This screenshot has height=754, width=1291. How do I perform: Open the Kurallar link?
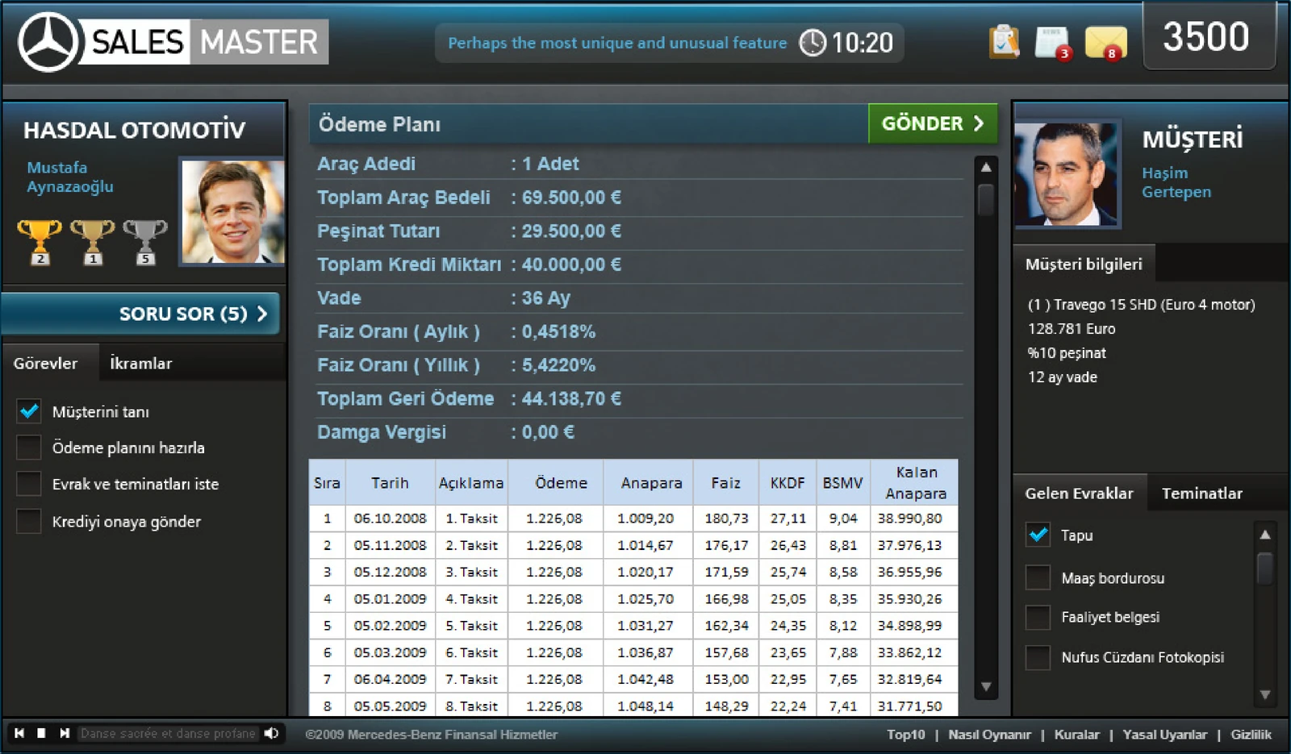coord(1076,734)
